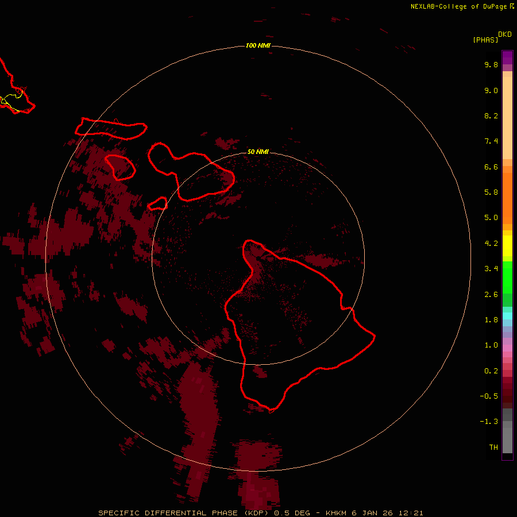The width and height of the screenshot is (517, 517).
Task: Click the 7.4 scale value
Action: coord(491,141)
